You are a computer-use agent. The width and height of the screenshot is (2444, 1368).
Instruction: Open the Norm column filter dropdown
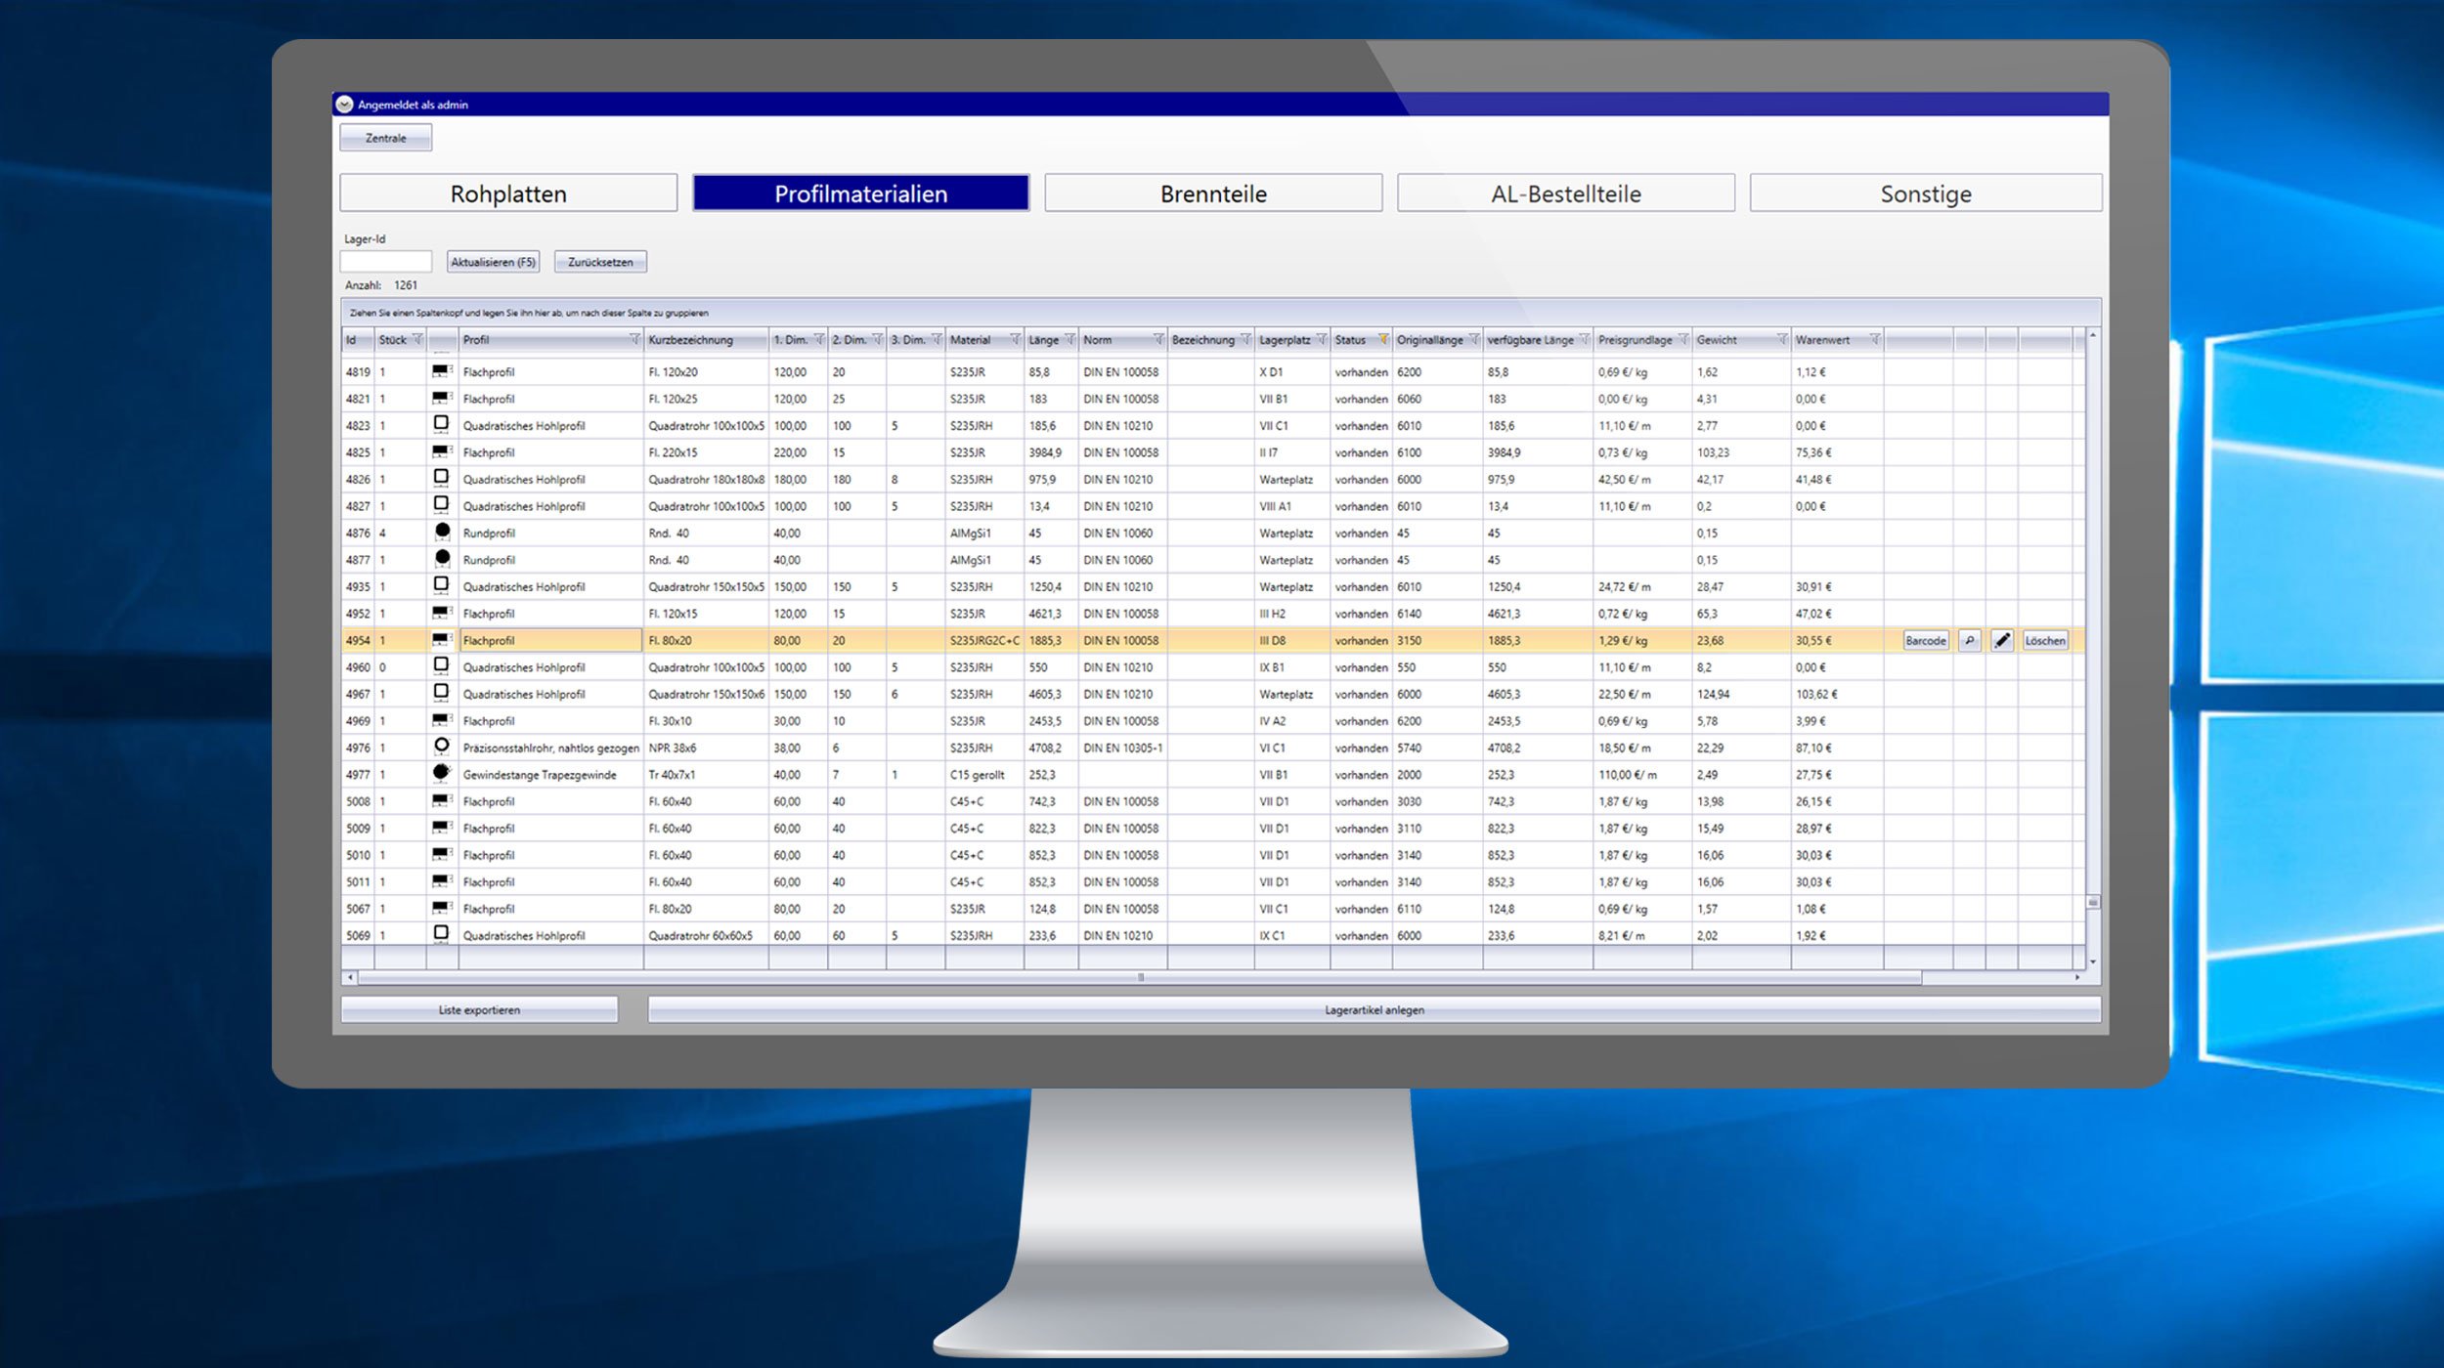pos(1157,340)
